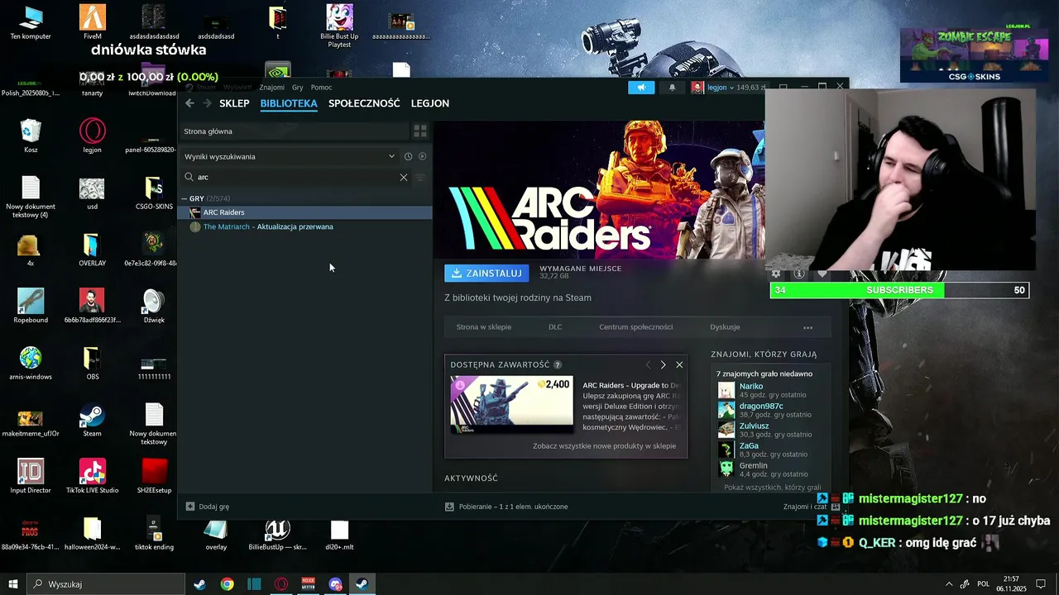
Task: Show hidden system tray icons
Action: (x=948, y=584)
